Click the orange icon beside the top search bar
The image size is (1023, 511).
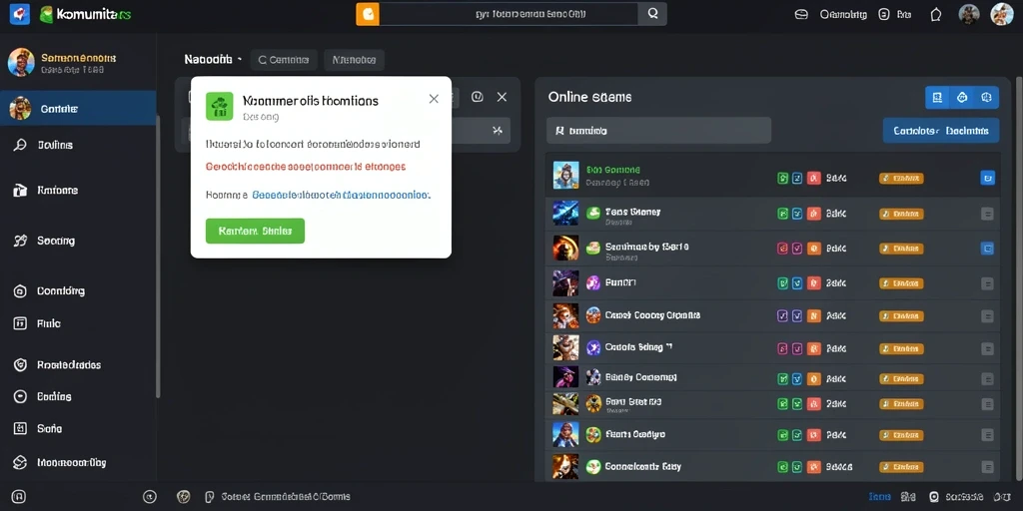[368, 14]
